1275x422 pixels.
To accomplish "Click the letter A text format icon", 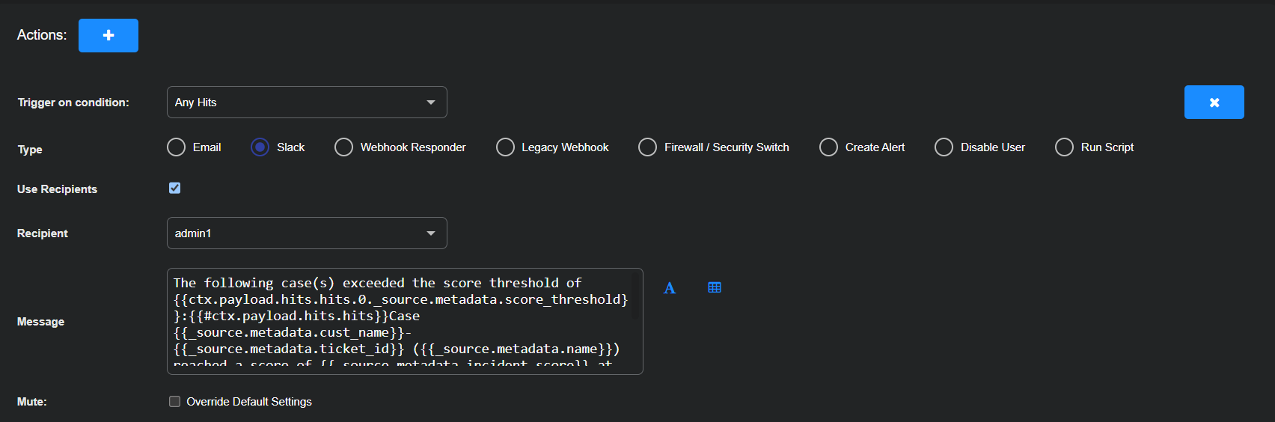I will pyautogui.click(x=670, y=288).
